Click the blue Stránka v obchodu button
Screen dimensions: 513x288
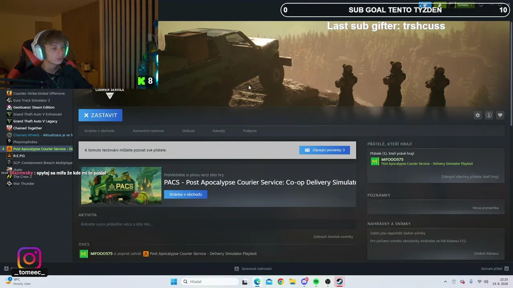click(186, 194)
